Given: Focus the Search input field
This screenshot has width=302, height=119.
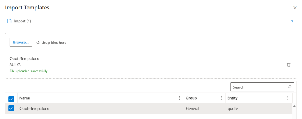Looking at the screenshot, I should pos(258,87).
